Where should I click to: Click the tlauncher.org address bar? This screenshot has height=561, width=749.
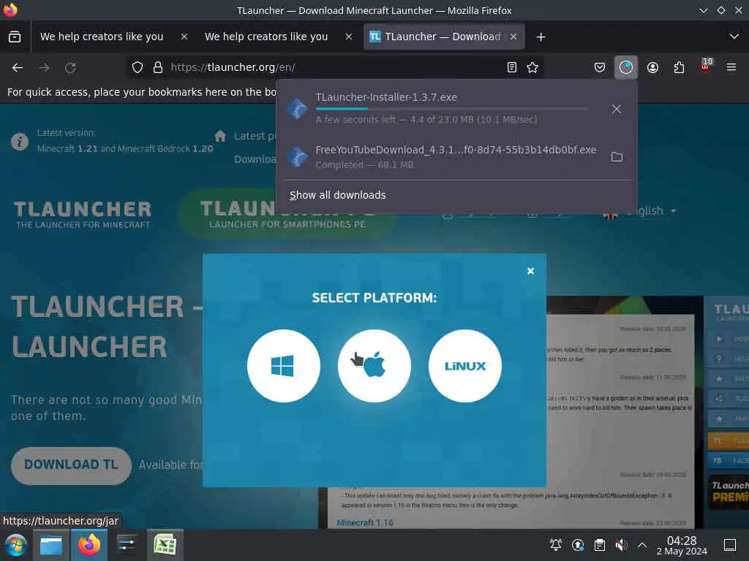pyautogui.click(x=334, y=67)
